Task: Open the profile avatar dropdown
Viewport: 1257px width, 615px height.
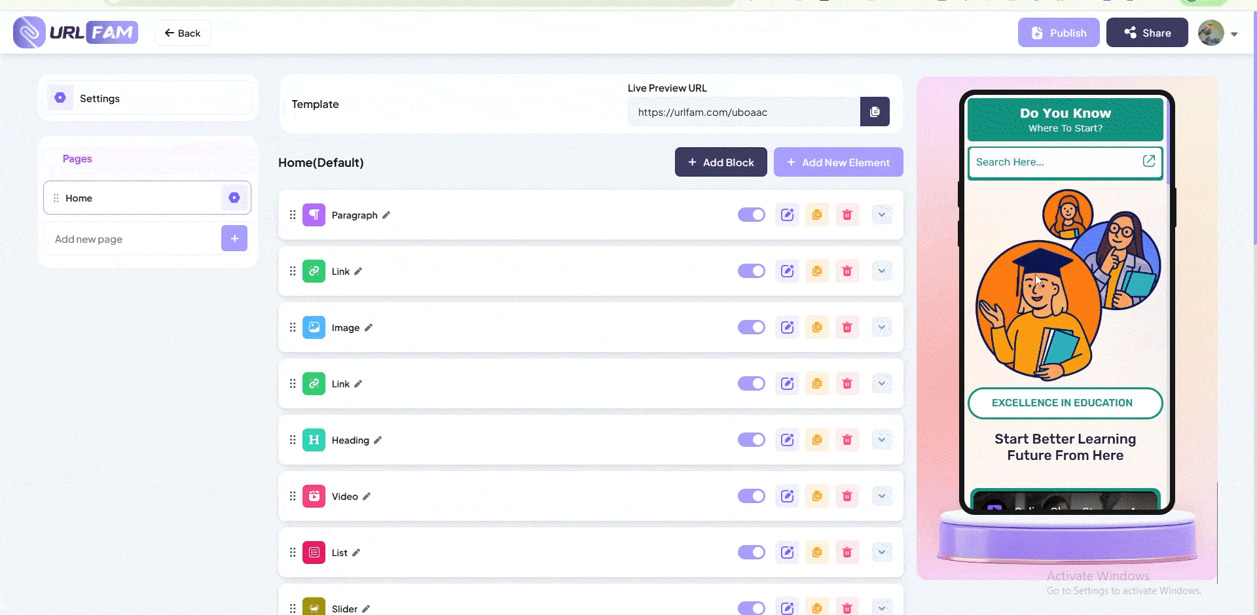Action: pos(1217,33)
